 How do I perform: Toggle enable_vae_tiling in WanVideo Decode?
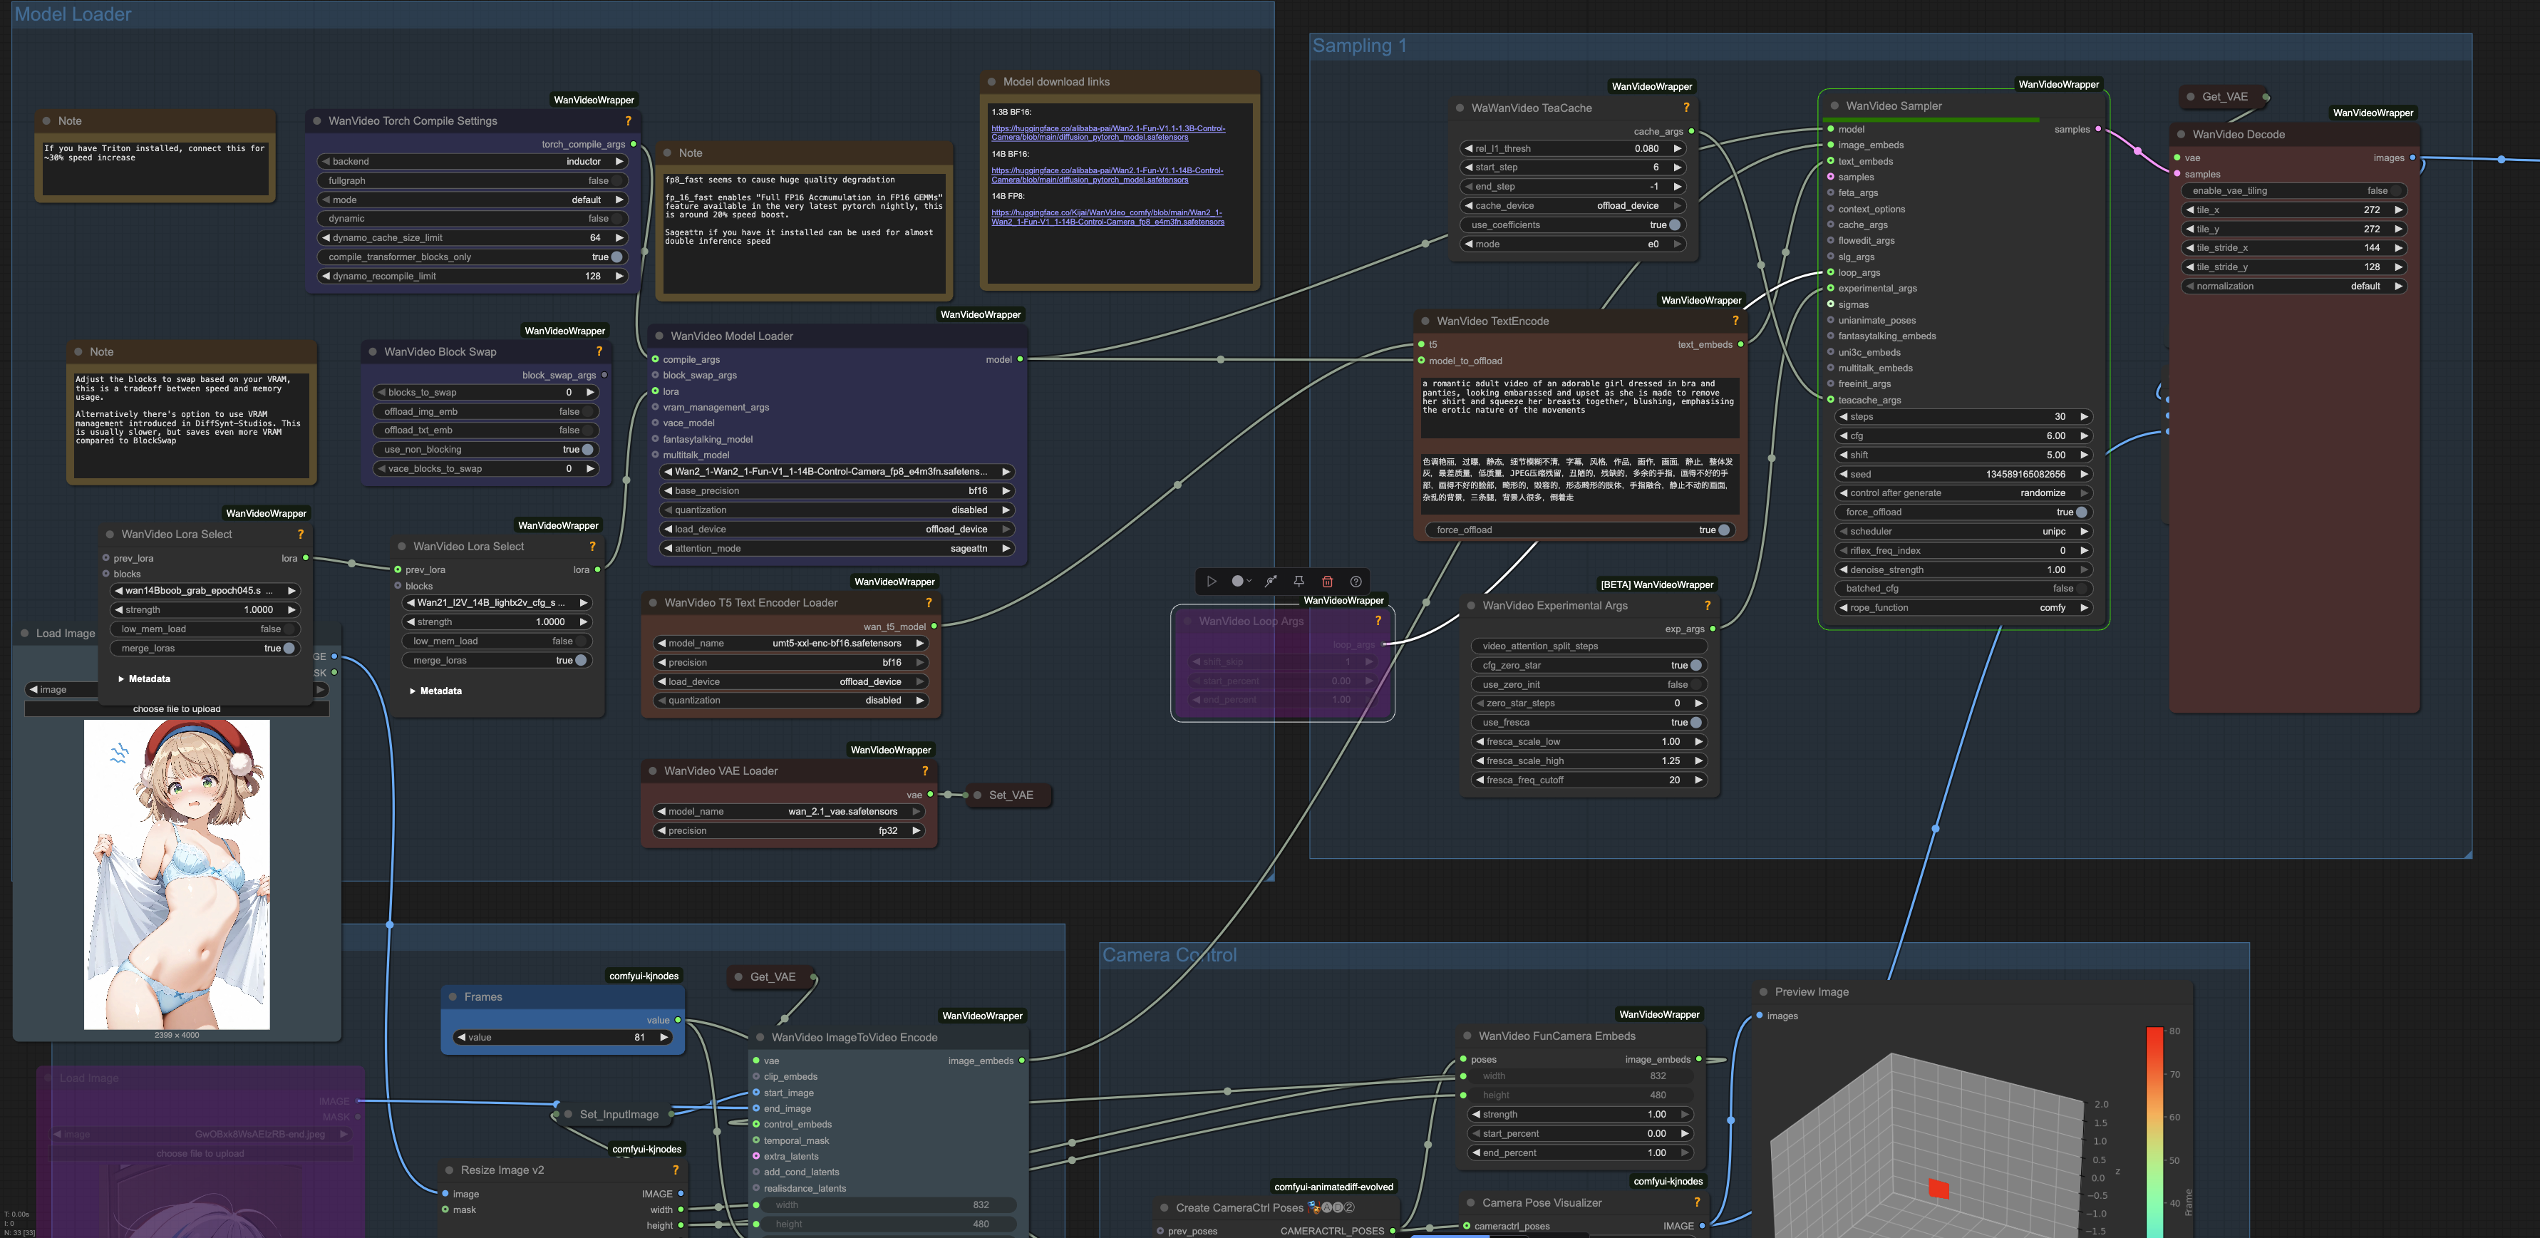point(2293,190)
